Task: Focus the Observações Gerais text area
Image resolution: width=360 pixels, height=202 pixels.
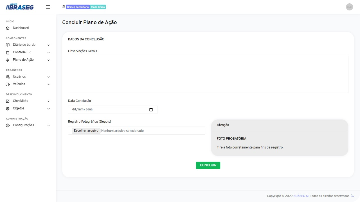Action: [208, 74]
